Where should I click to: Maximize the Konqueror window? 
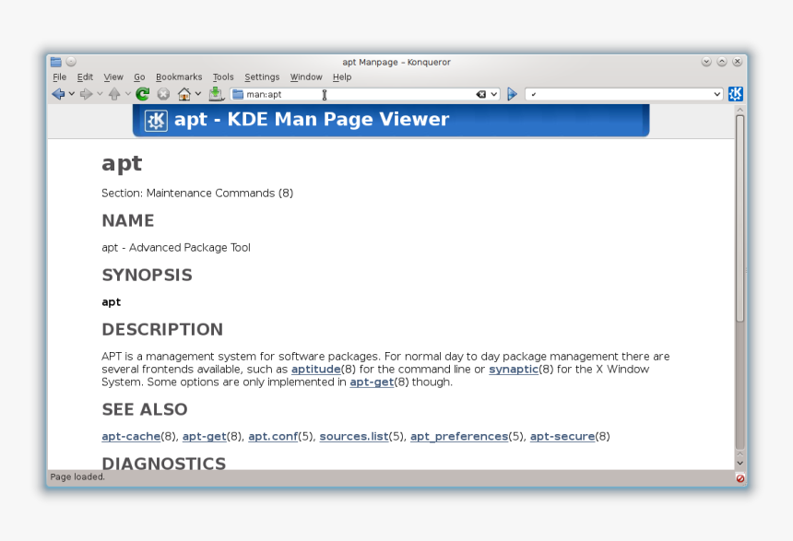point(722,62)
